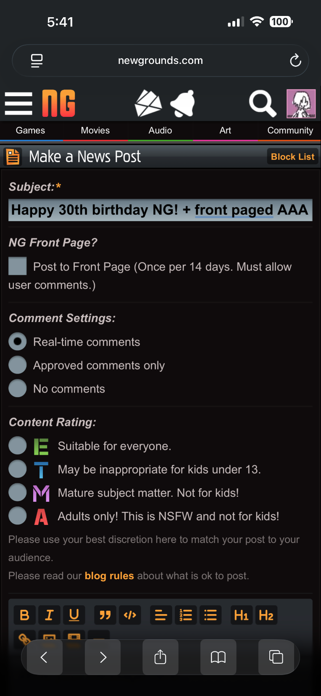Apply italic formatting in editor toolbar
This screenshot has height=696, width=321.
[49, 615]
